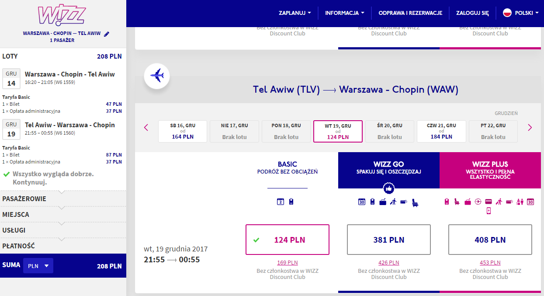Click WIZZ PLUS calendar 30 icon
Image resolution: width=544 pixels, height=296 pixels.
tap(530, 202)
